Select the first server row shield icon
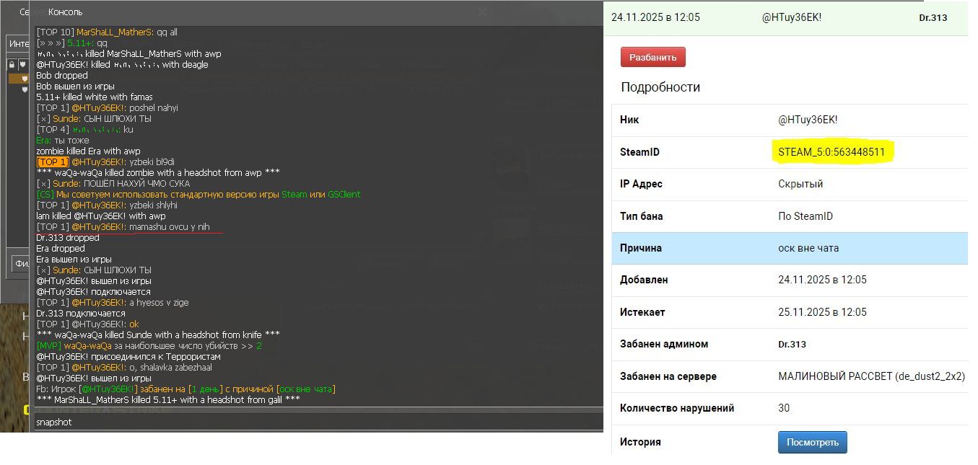The width and height of the screenshot is (978, 465). click(25, 78)
